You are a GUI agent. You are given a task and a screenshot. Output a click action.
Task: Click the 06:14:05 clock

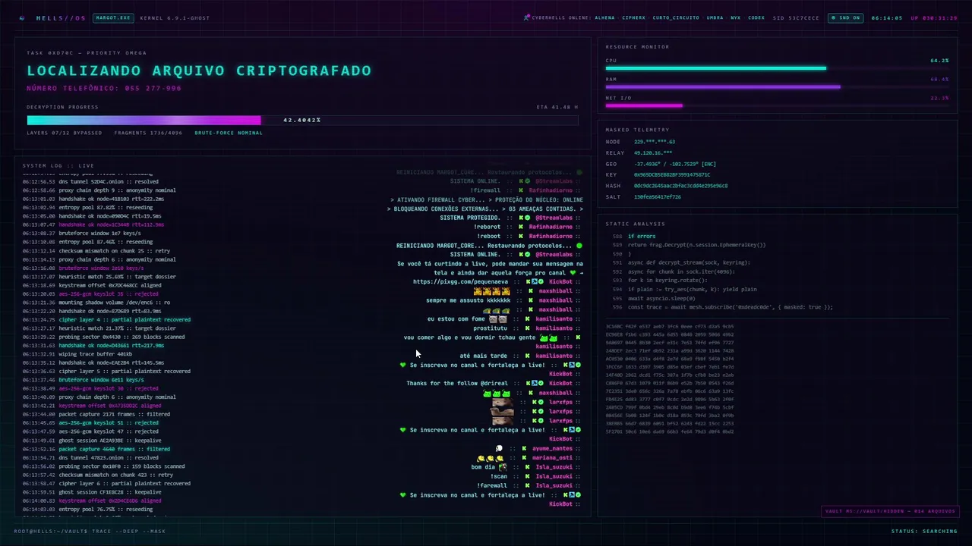(x=886, y=17)
